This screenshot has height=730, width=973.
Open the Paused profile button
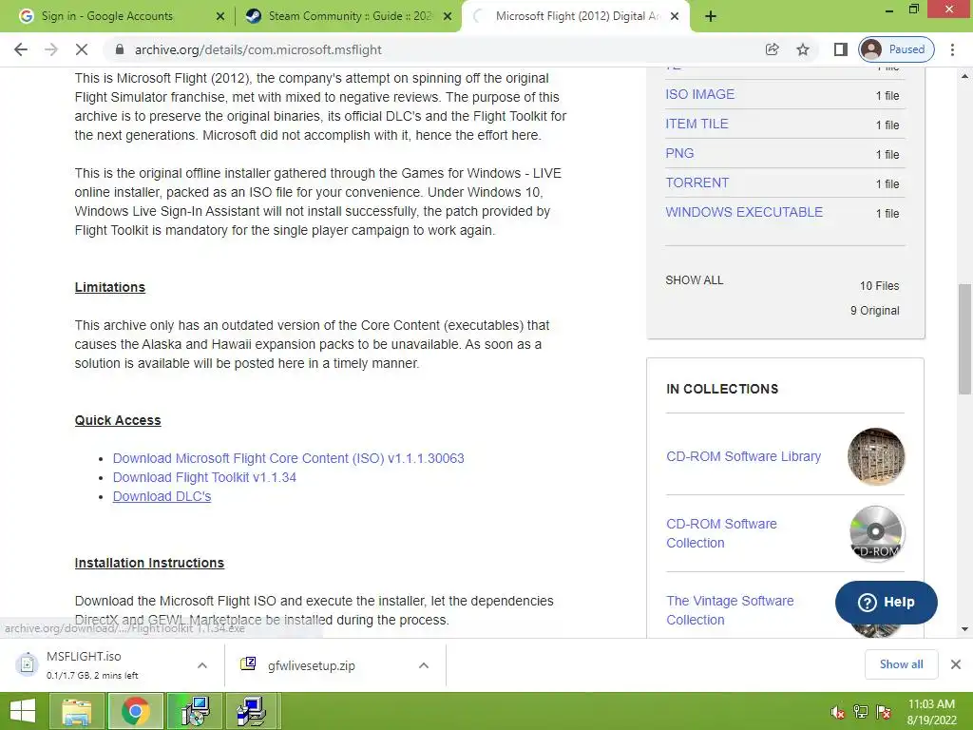[x=897, y=49]
